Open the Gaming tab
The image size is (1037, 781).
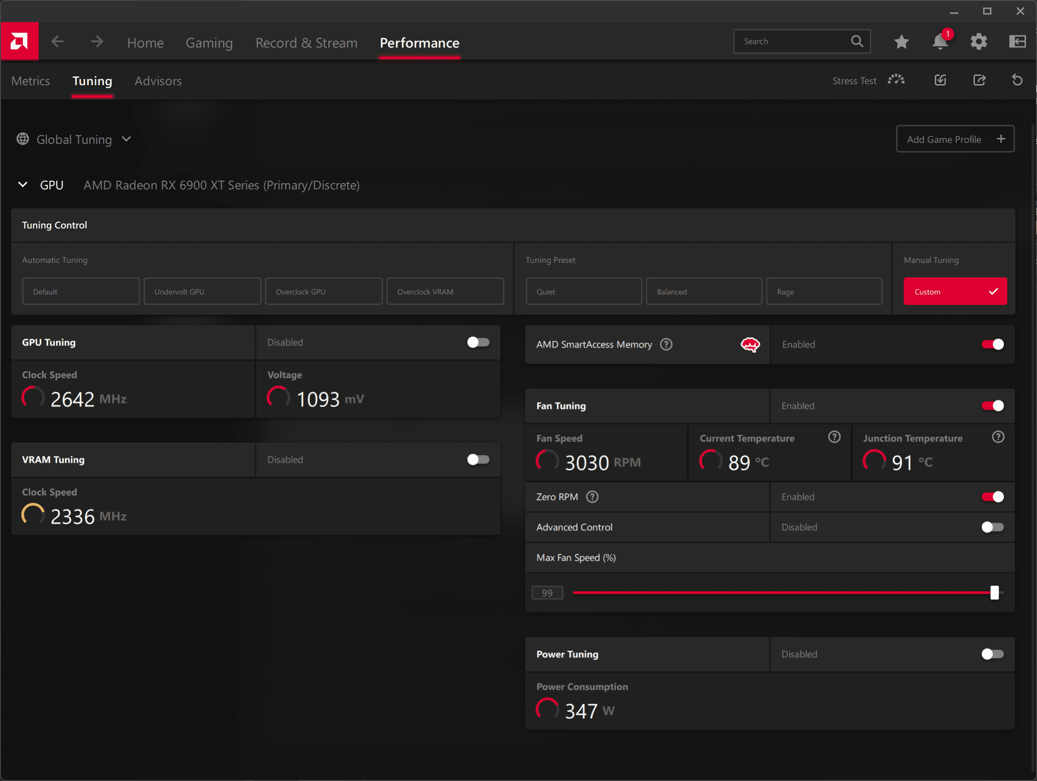209,43
